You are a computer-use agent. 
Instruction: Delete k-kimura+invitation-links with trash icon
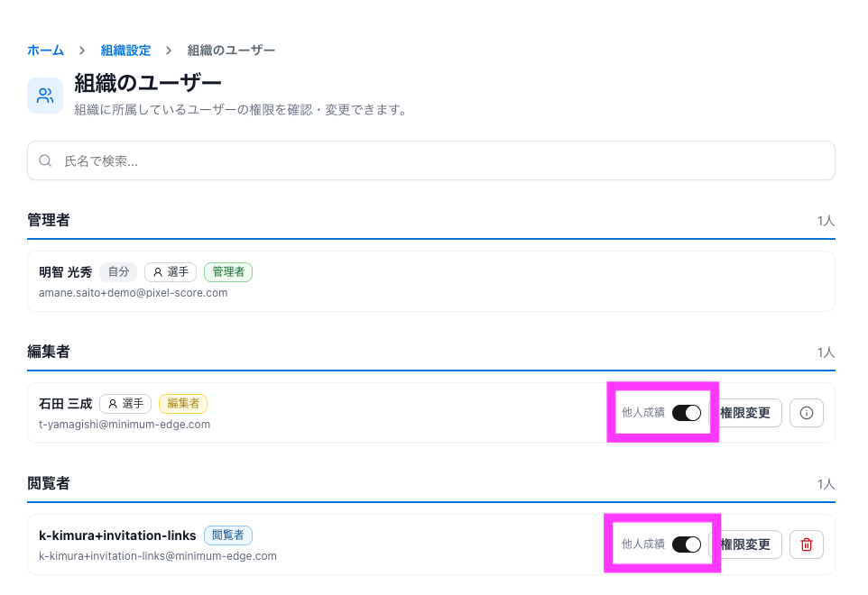(807, 545)
